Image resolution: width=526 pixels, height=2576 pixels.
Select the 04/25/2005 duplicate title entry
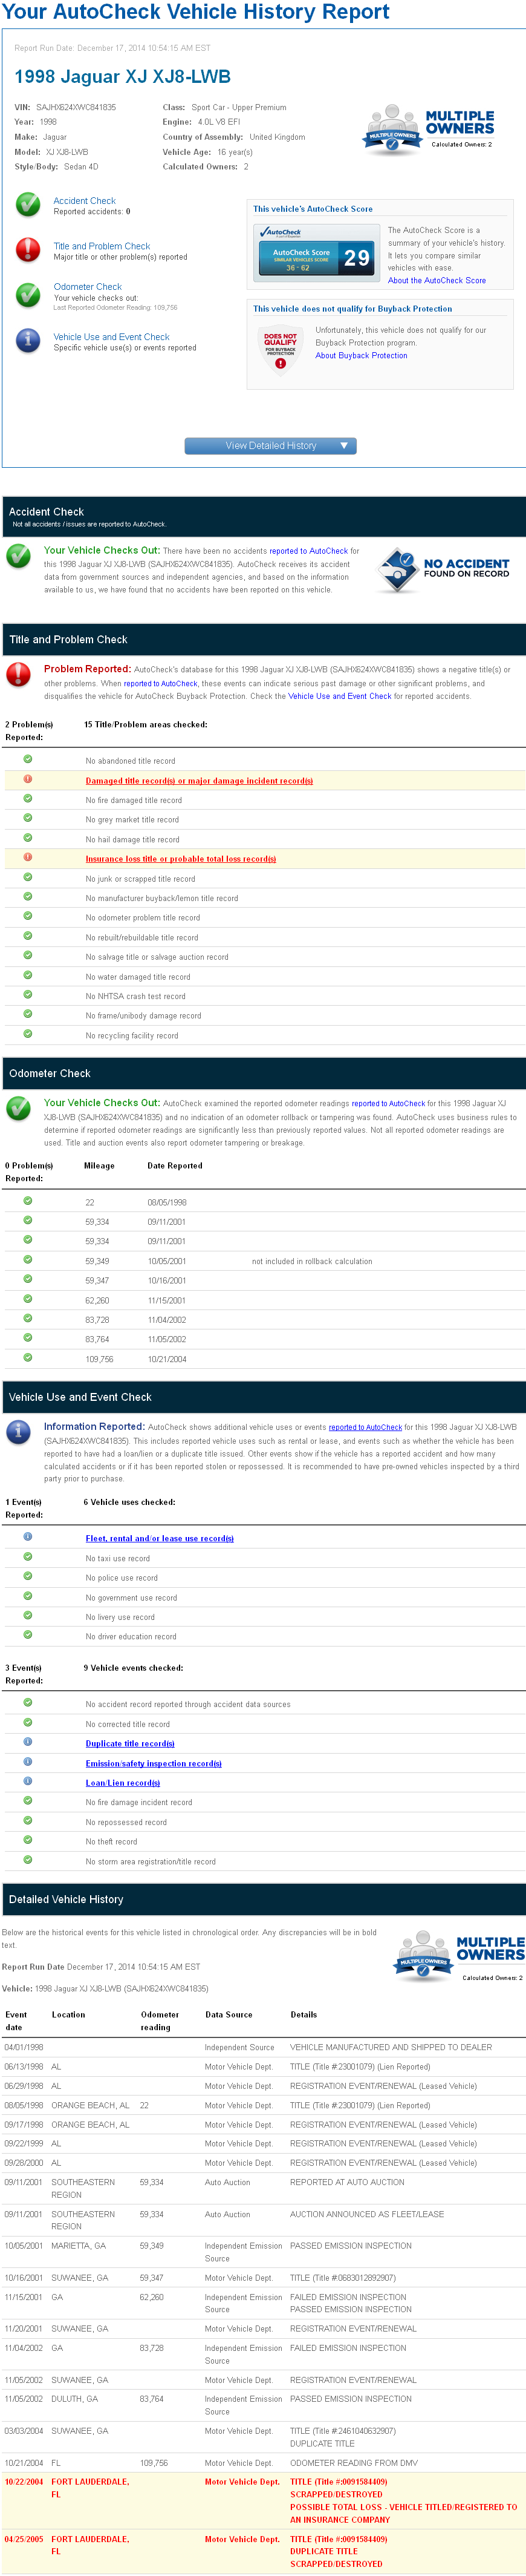coord(263,2551)
